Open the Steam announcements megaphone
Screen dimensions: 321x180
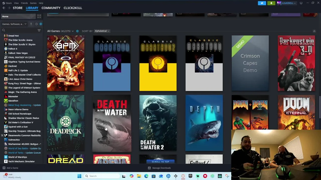[x=262, y=3]
